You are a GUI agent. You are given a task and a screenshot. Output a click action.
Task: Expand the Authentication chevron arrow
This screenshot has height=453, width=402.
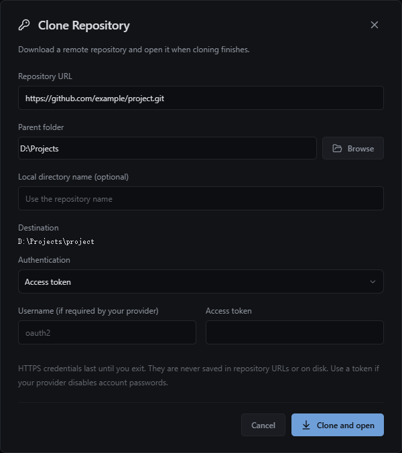tap(373, 281)
